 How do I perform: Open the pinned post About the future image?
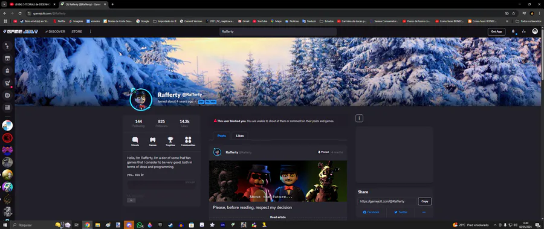(278, 181)
